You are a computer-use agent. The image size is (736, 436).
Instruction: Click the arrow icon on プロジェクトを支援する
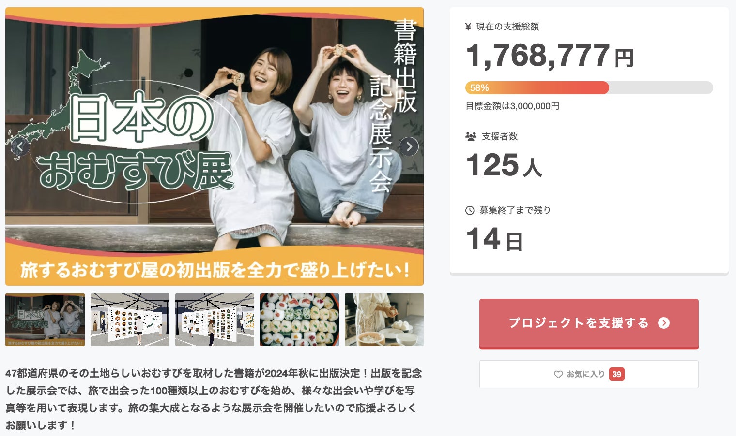[x=664, y=323]
